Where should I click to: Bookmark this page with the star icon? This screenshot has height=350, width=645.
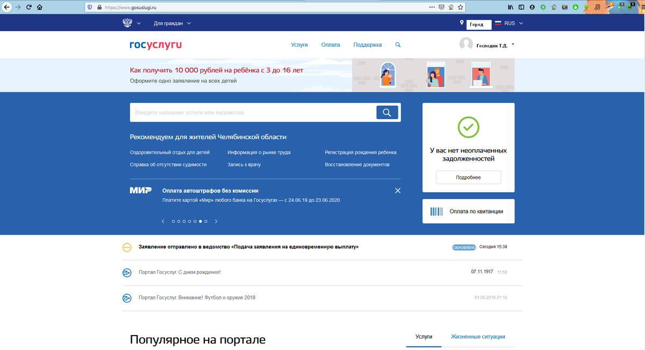click(x=460, y=8)
